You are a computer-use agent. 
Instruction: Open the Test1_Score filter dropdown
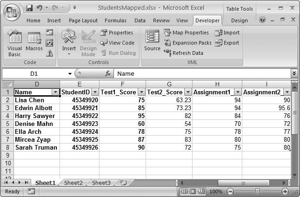[141, 92]
